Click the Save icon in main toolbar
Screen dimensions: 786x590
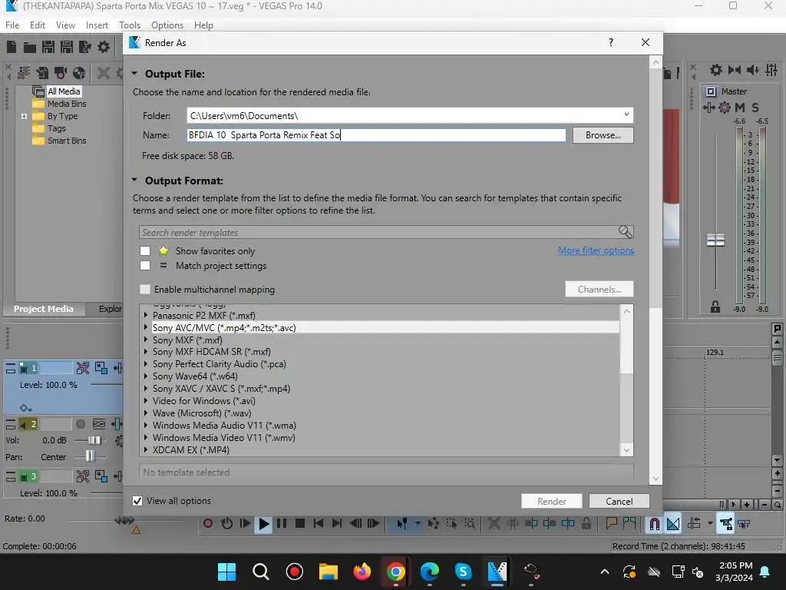point(48,47)
